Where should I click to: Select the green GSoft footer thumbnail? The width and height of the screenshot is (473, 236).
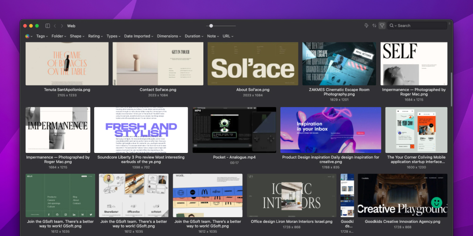61,195
